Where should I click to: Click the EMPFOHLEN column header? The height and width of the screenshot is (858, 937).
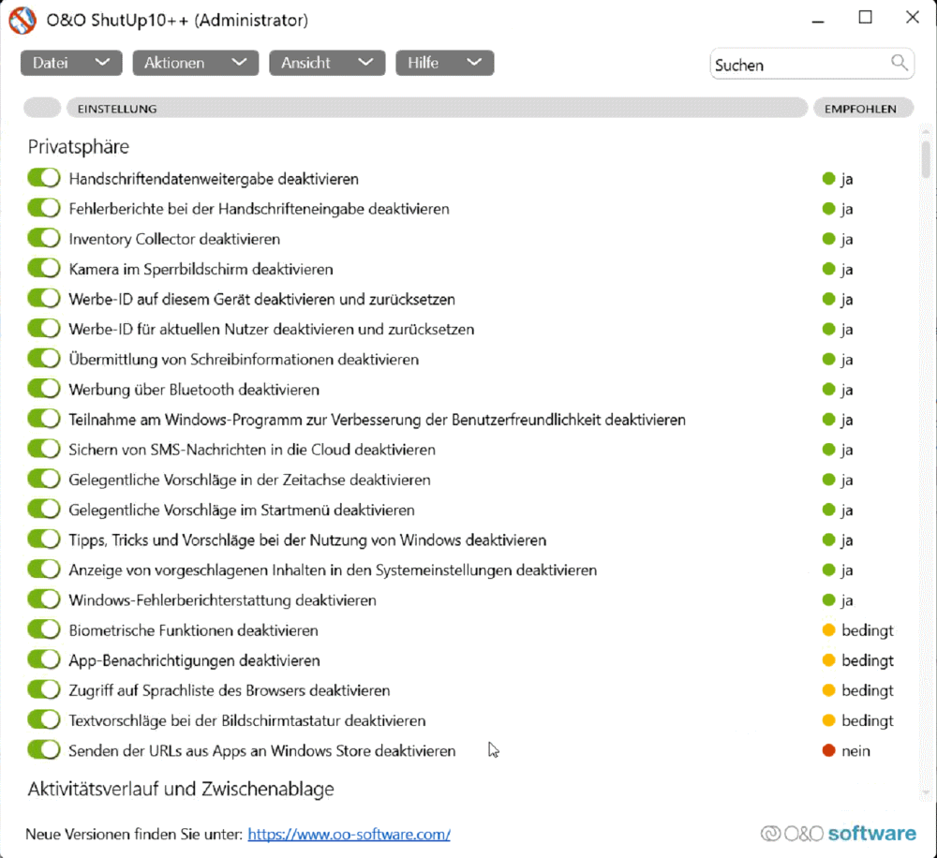pyautogui.click(x=864, y=108)
